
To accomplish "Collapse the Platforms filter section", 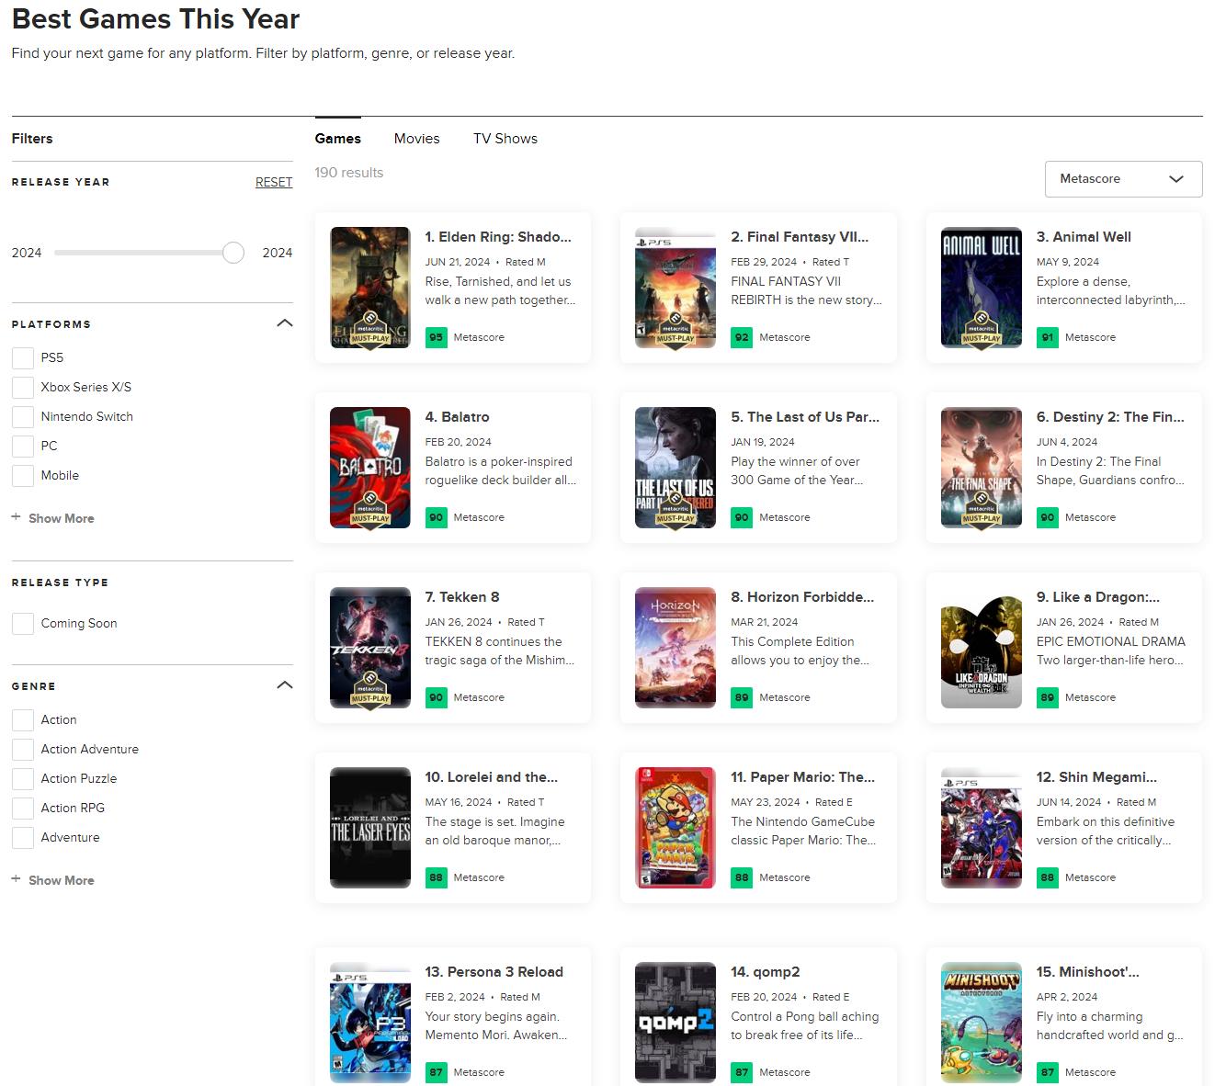I will pos(285,323).
